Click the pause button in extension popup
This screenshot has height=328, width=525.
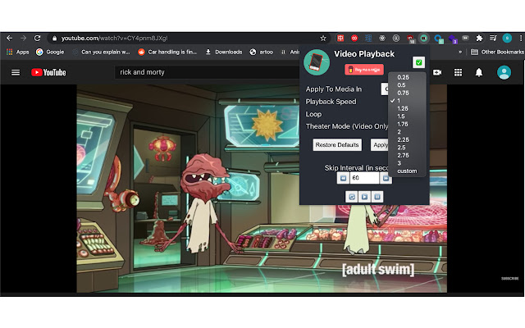377,197
